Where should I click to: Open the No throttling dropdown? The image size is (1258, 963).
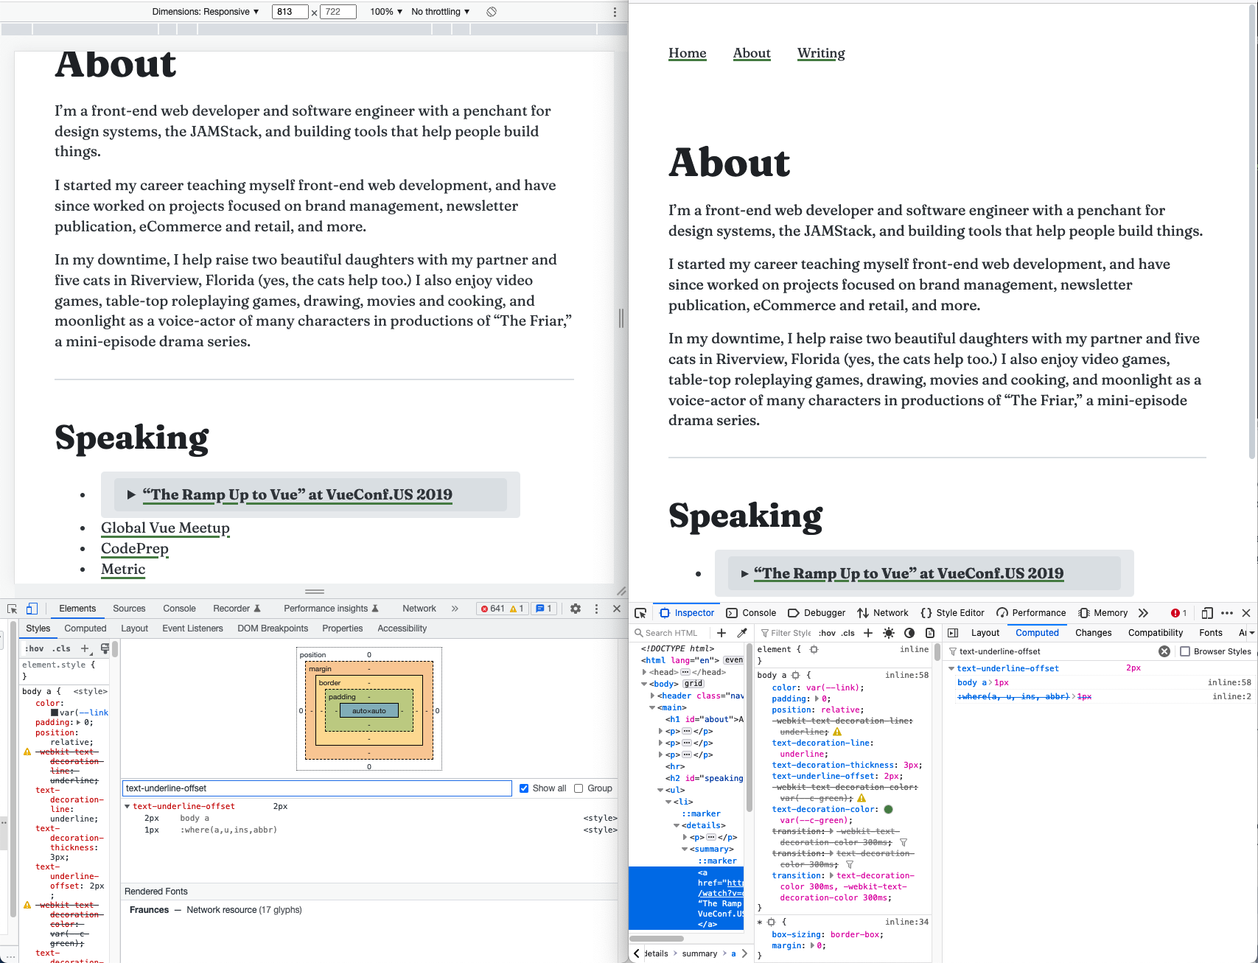[438, 11]
